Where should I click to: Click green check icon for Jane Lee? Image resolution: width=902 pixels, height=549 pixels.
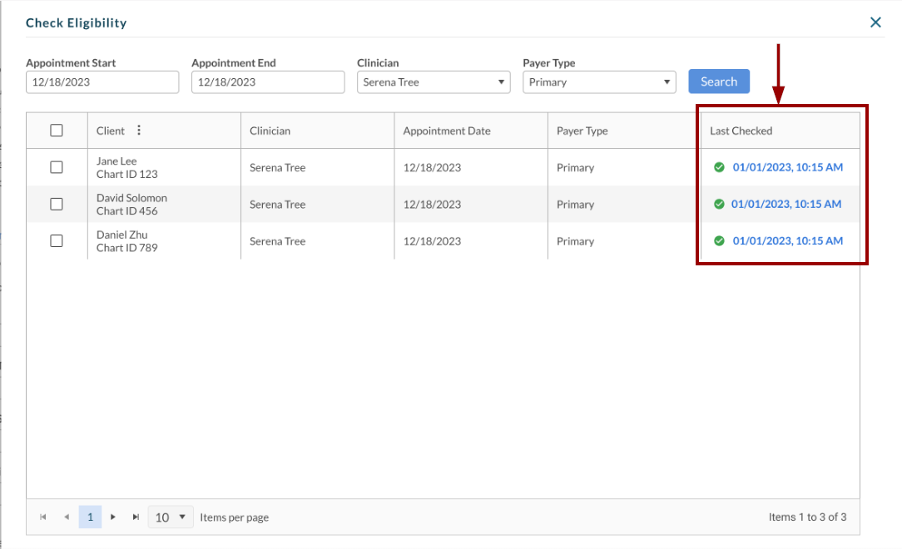coord(719,167)
